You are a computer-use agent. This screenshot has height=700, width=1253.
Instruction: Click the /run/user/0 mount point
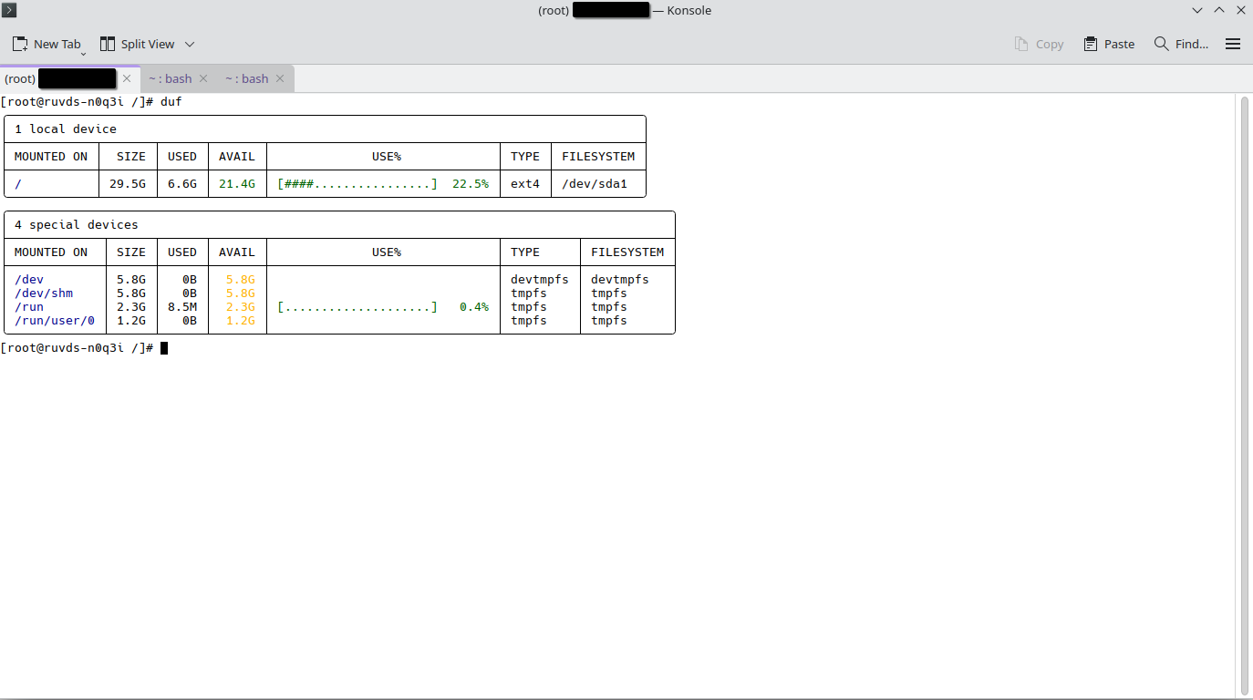(55, 321)
